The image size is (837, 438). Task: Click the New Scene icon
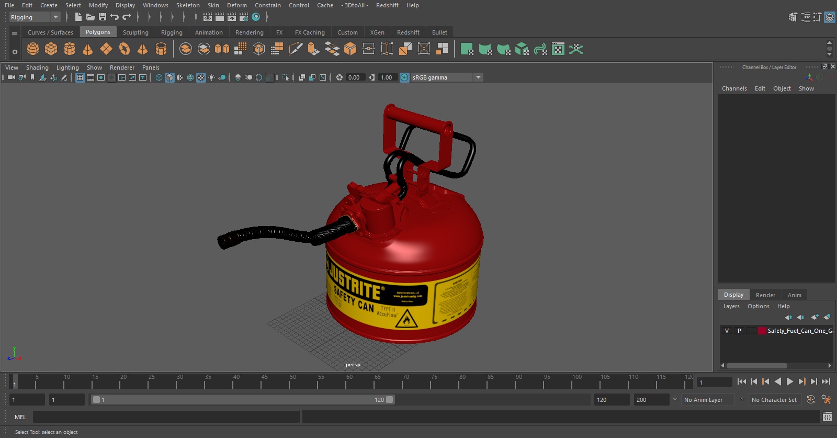[78, 17]
